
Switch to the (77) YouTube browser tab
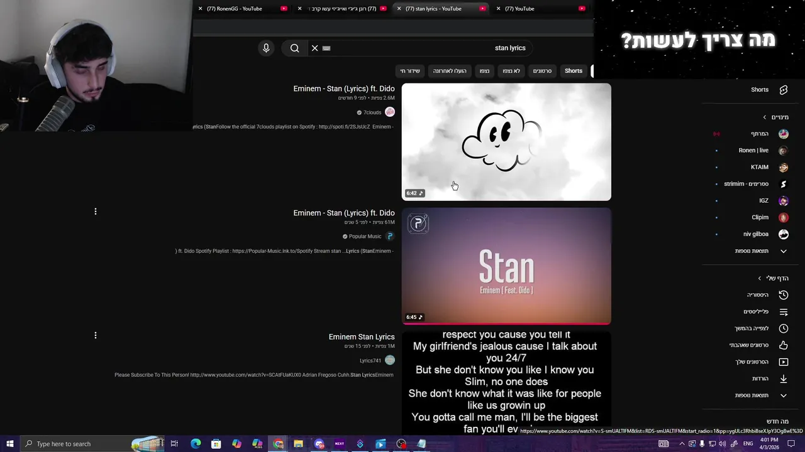(541, 9)
